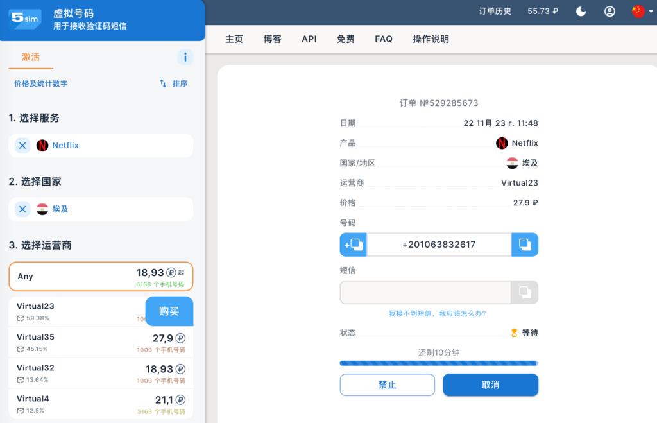The width and height of the screenshot is (657, 423).
Task: Click the phone number field +201063832617
Action: coord(439,245)
